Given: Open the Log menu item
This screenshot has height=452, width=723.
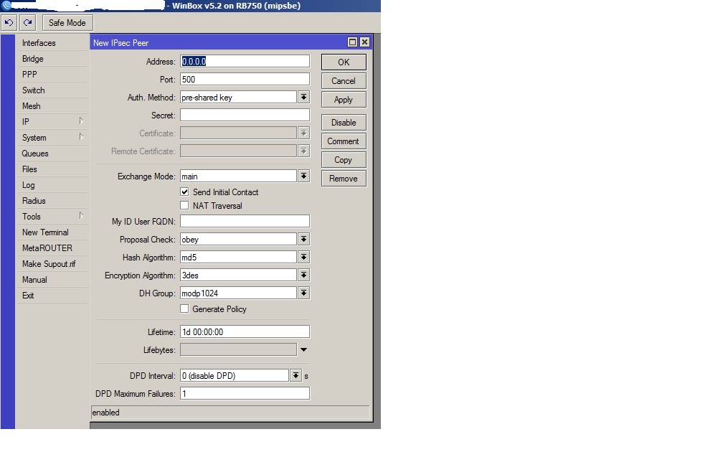Looking at the screenshot, I should [x=52, y=185].
